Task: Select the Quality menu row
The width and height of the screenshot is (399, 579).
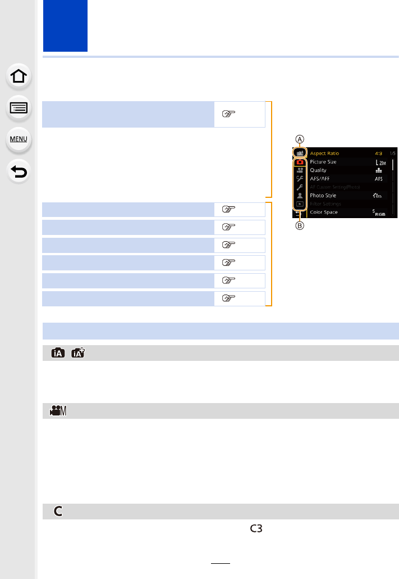Action: pyautogui.click(x=348, y=170)
